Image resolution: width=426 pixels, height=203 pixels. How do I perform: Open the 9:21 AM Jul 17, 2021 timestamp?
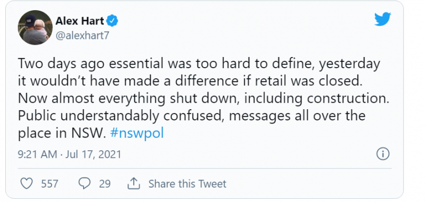coord(70,155)
